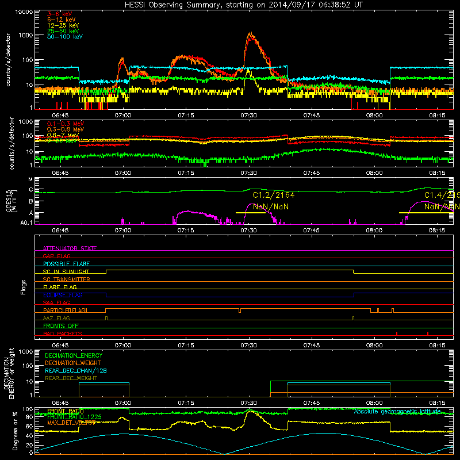Select the DECIMATION_WEIGHT legend label
Screen dimensions: 460x460
pyautogui.click(x=73, y=363)
